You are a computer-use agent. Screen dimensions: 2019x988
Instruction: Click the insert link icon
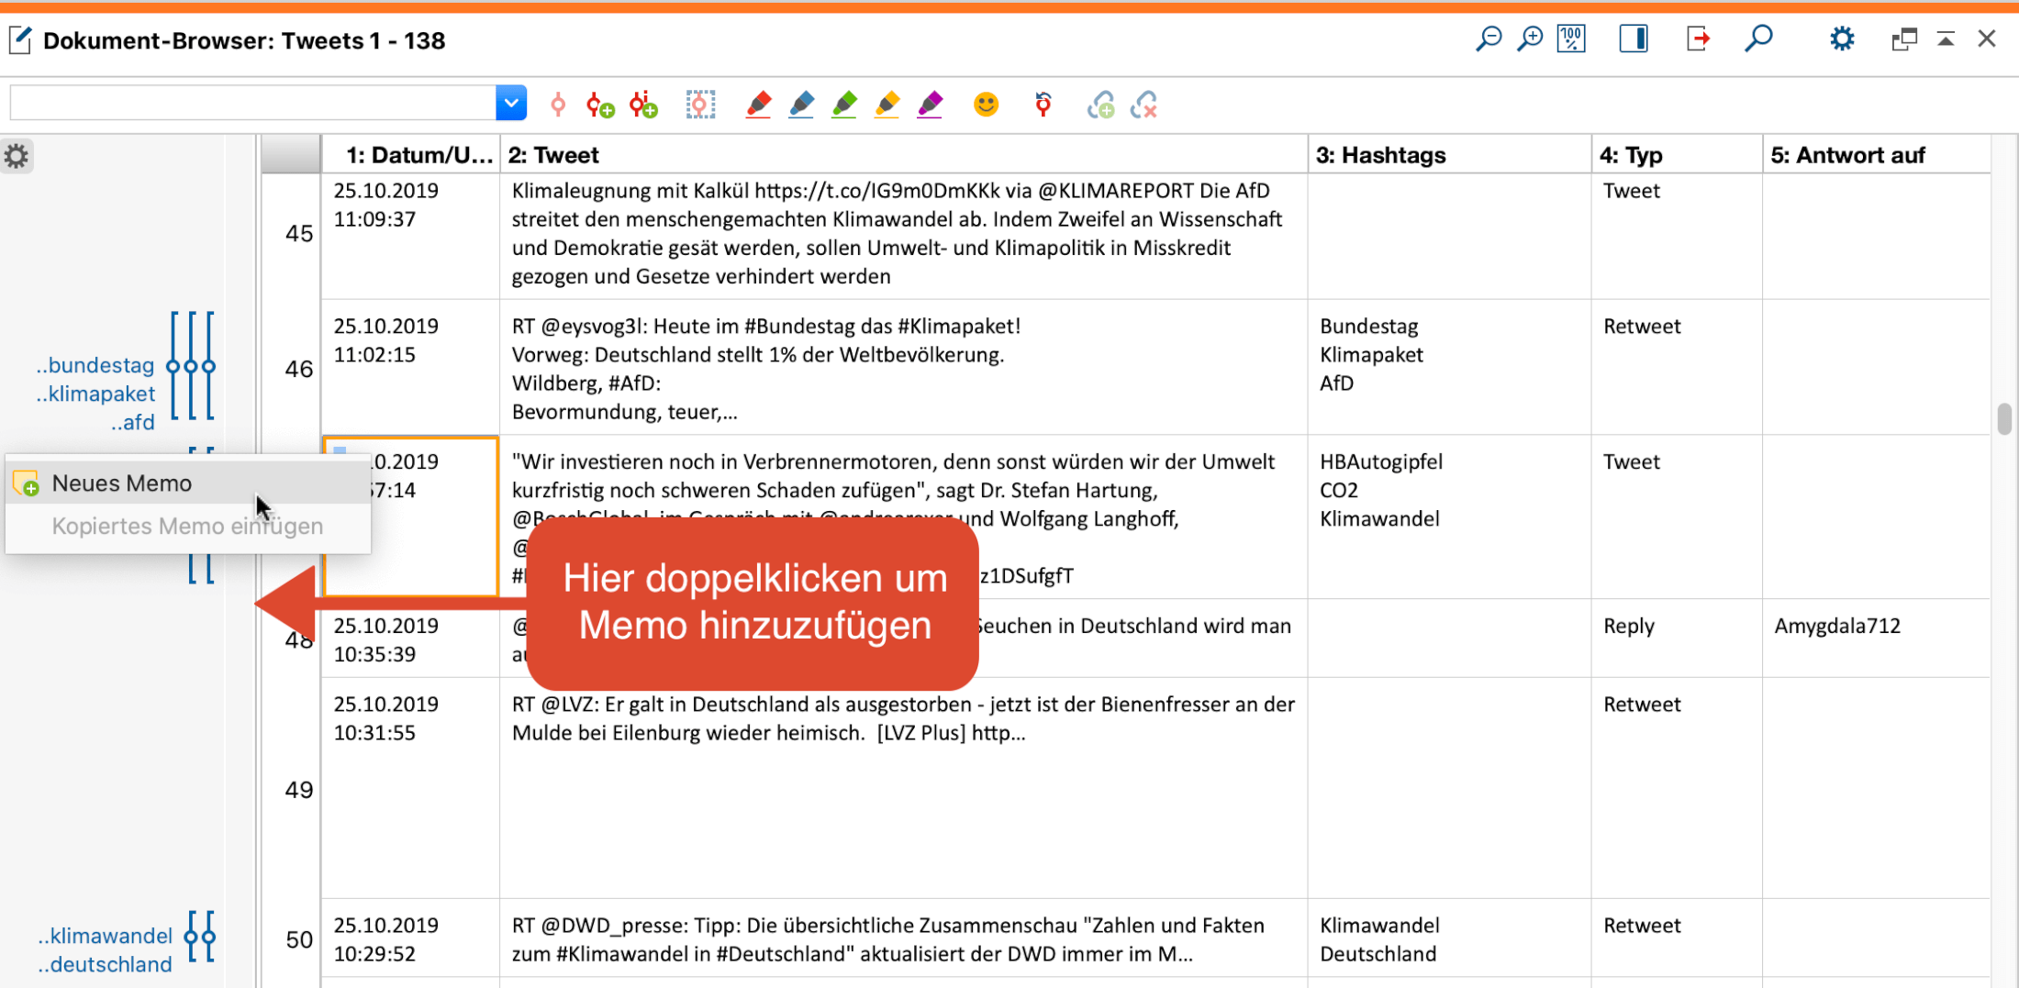[x=1100, y=105]
